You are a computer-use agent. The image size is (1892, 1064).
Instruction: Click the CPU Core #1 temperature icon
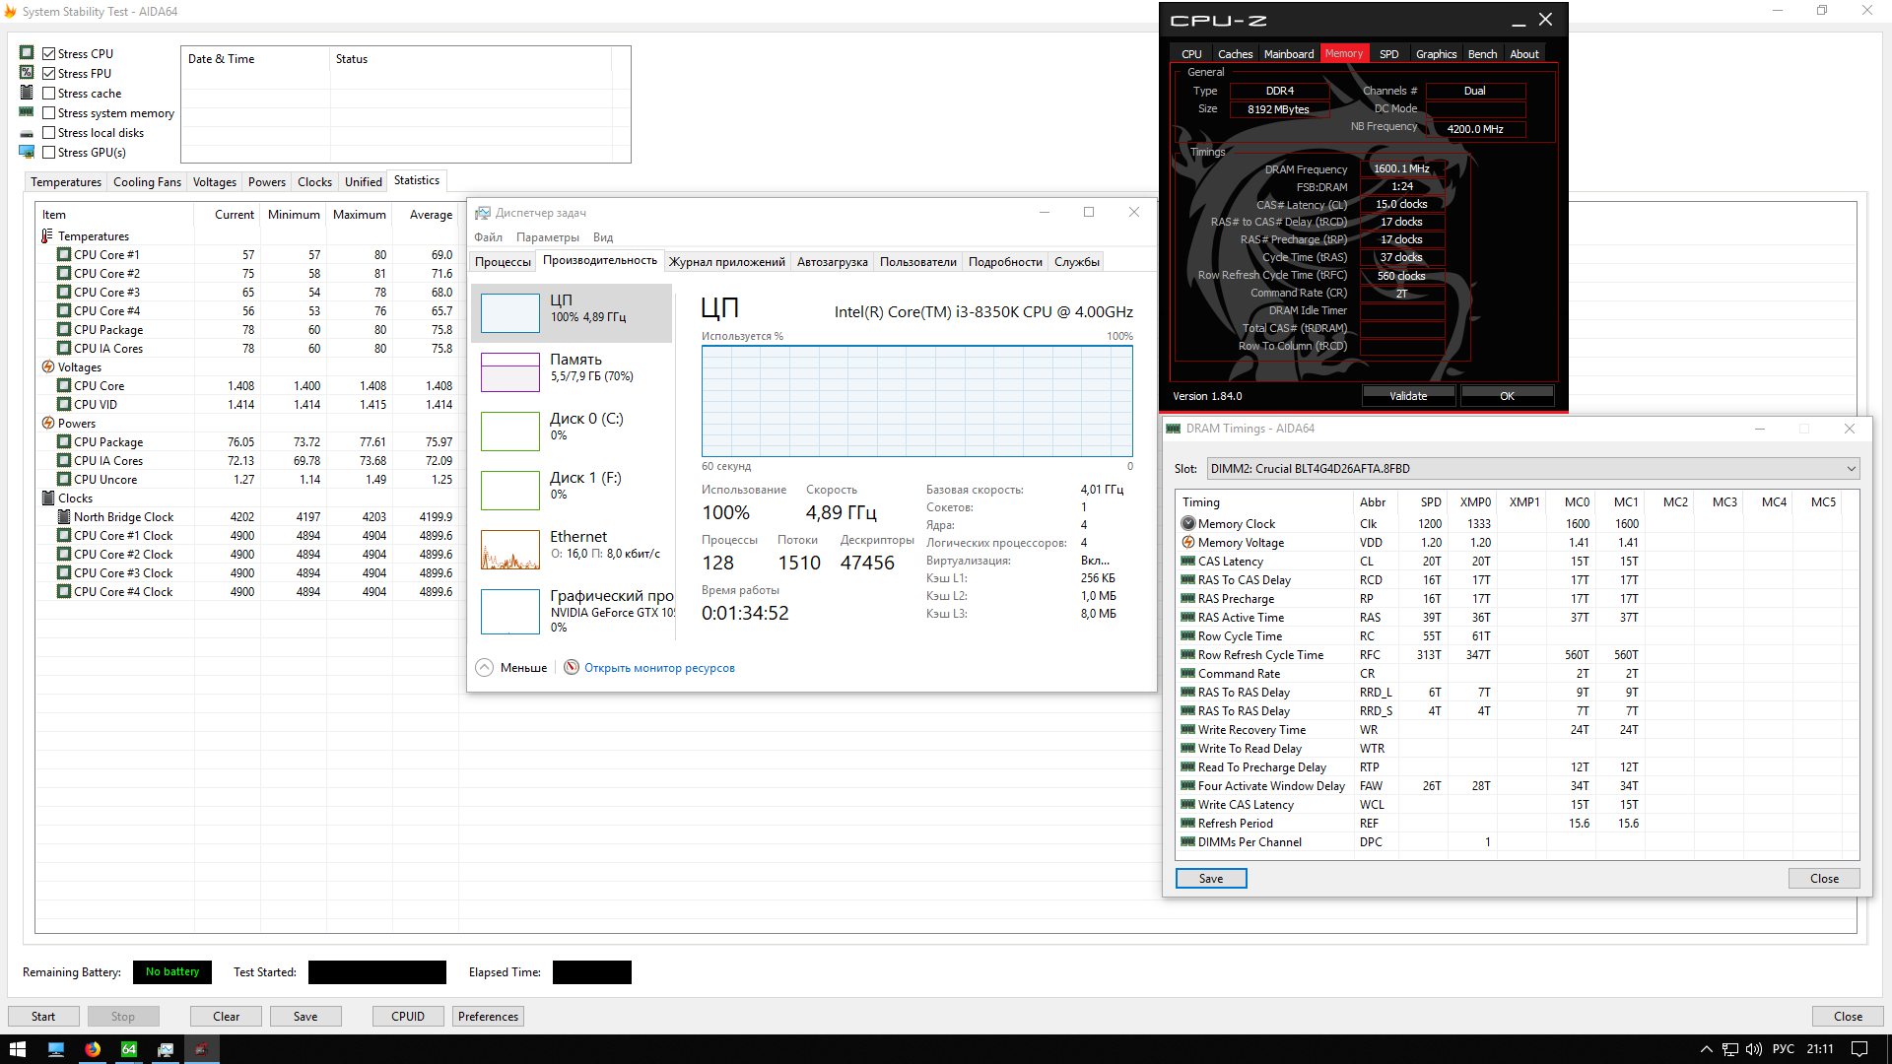click(x=64, y=254)
